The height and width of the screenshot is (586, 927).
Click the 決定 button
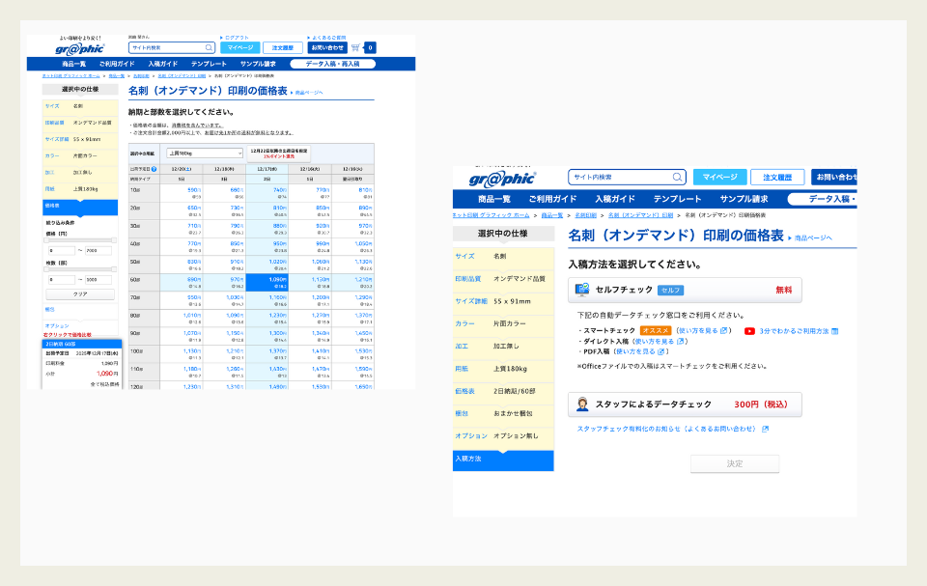[x=734, y=463]
